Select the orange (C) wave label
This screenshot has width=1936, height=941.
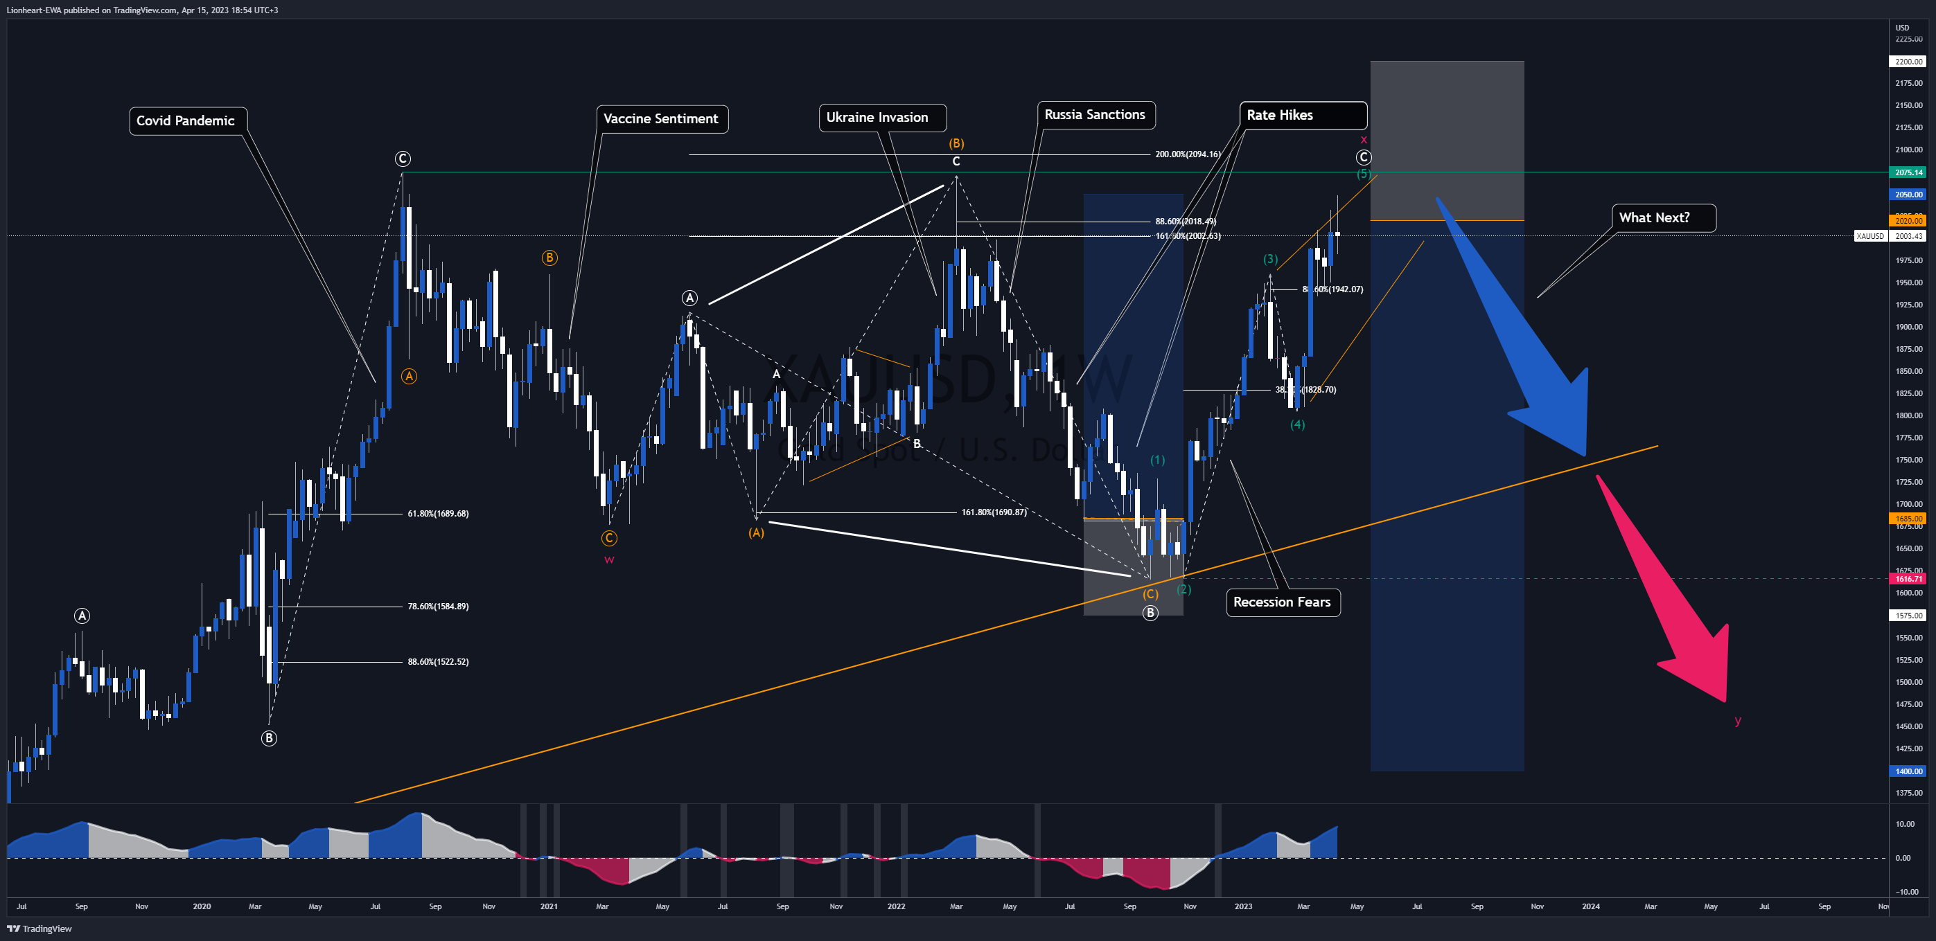click(x=1151, y=594)
